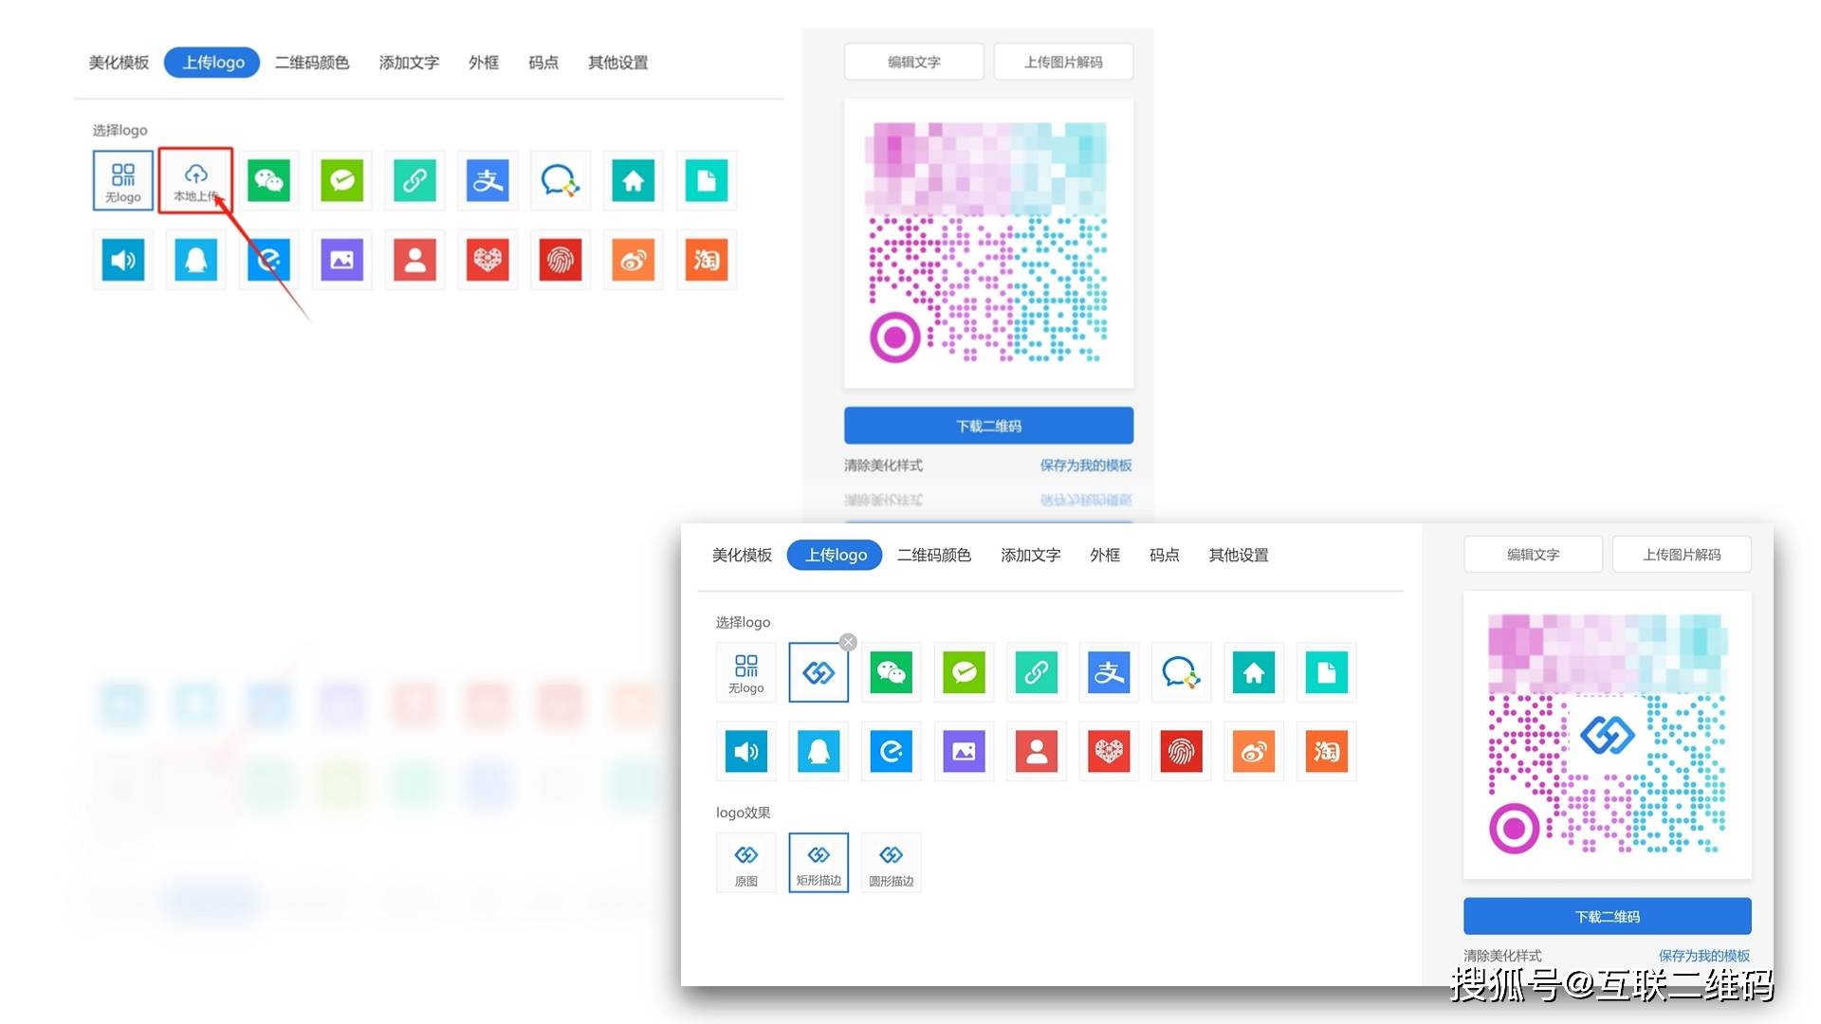The image size is (1821, 1024).
Task: Choose blue chat bubble logo in upper panel
Action: [561, 180]
